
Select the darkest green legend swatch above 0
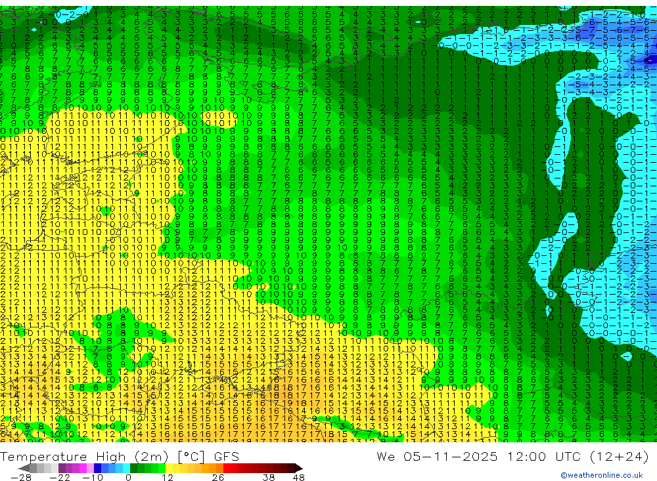(133, 468)
